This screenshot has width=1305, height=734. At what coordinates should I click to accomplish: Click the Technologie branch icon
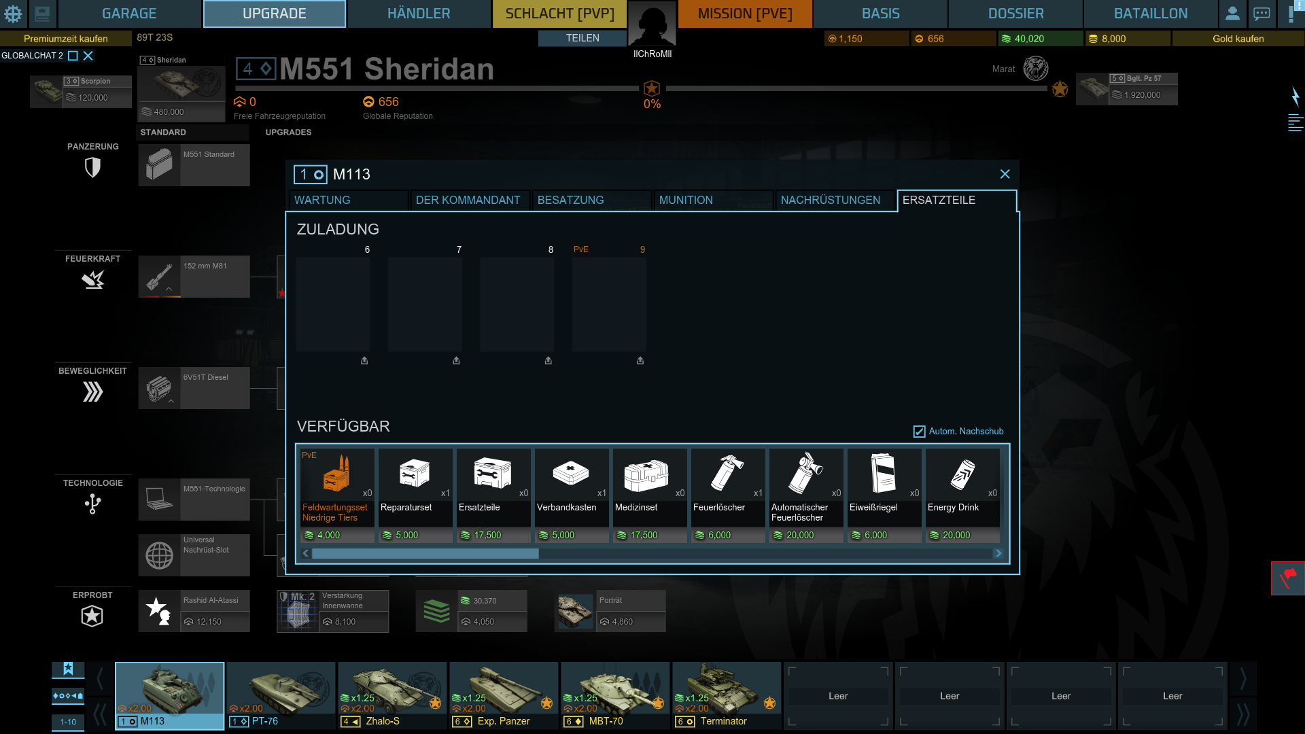92,504
